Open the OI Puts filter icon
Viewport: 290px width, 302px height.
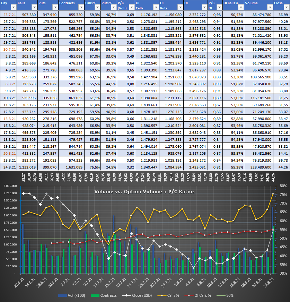(180, 7)
